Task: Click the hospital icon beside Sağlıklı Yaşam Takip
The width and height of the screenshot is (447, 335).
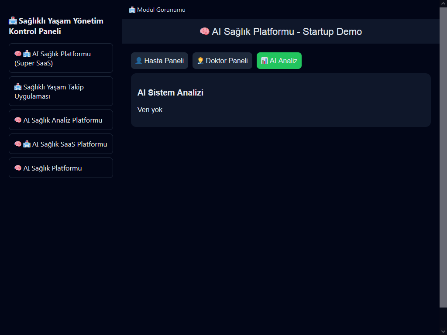Action: pyautogui.click(x=18, y=87)
